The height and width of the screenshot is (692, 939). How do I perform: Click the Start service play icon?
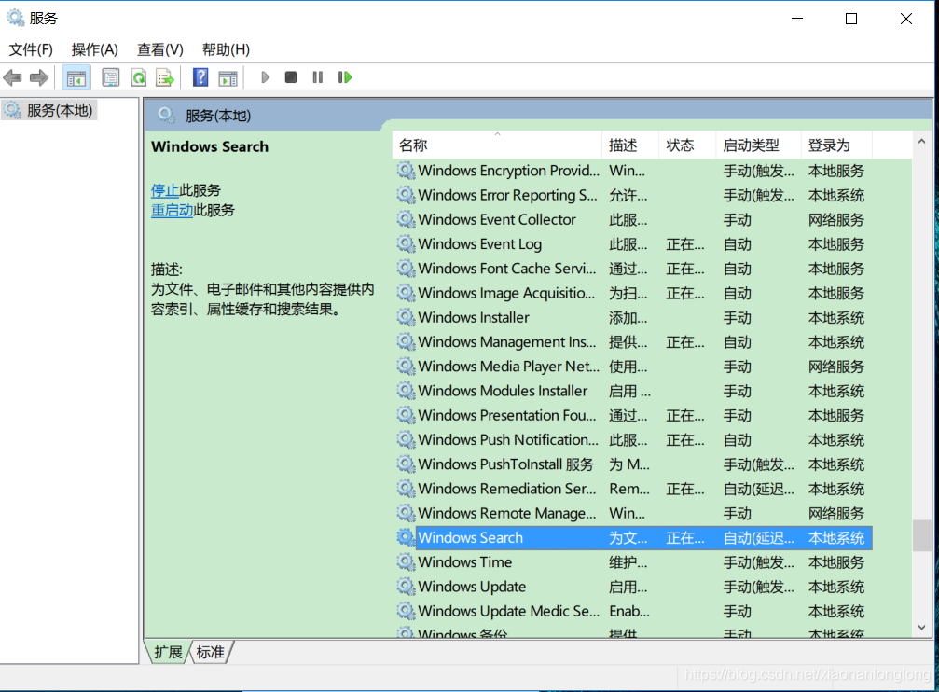266,77
